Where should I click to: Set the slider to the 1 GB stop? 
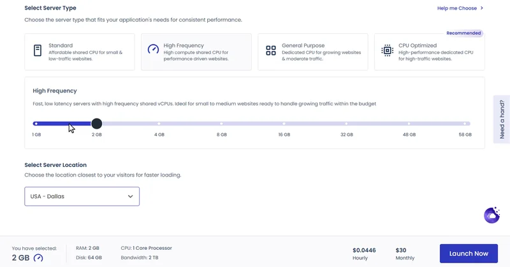click(x=36, y=124)
